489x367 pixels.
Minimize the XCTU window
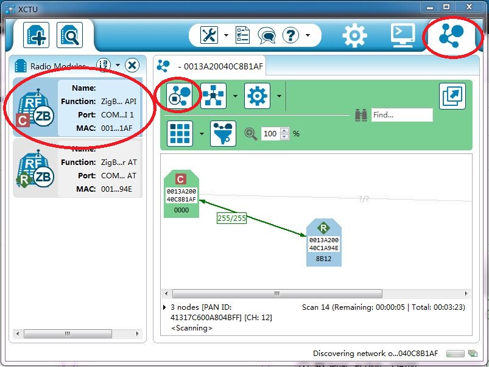[430, 7]
